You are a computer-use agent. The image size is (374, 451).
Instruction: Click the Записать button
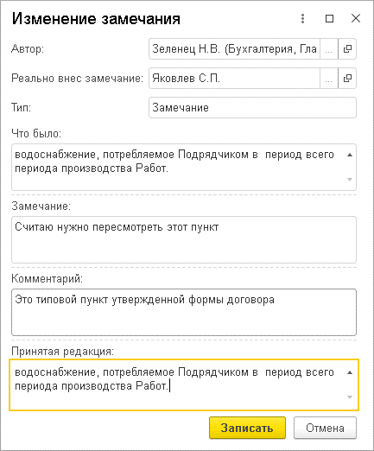pos(247,428)
